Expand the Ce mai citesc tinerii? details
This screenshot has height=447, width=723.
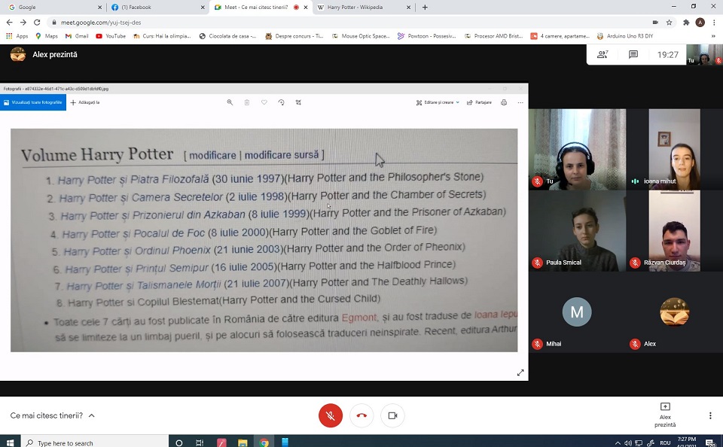pyautogui.click(x=91, y=415)
